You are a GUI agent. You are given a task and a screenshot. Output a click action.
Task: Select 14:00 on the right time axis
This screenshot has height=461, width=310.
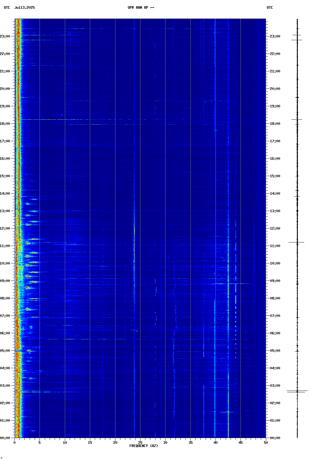[275, 194]
